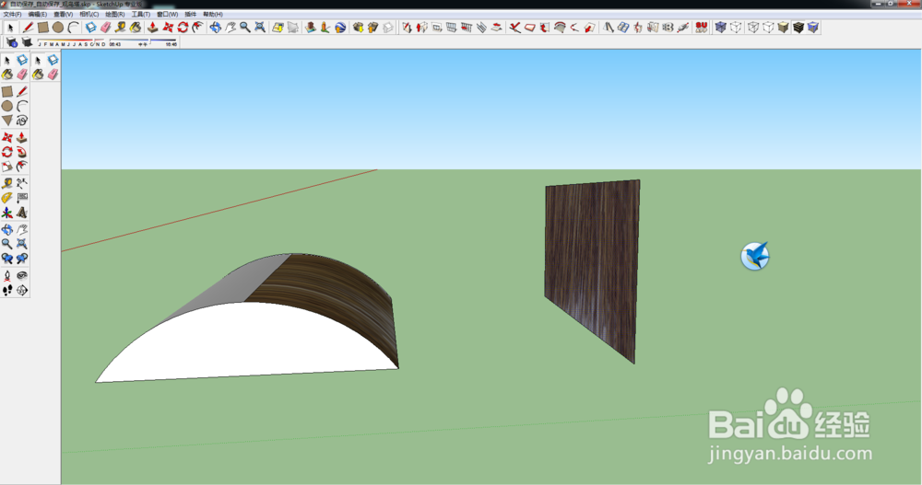Screen dimensions: 922x485
Task: Select the Circle tool in top toolbar
Action: [57, 28]
